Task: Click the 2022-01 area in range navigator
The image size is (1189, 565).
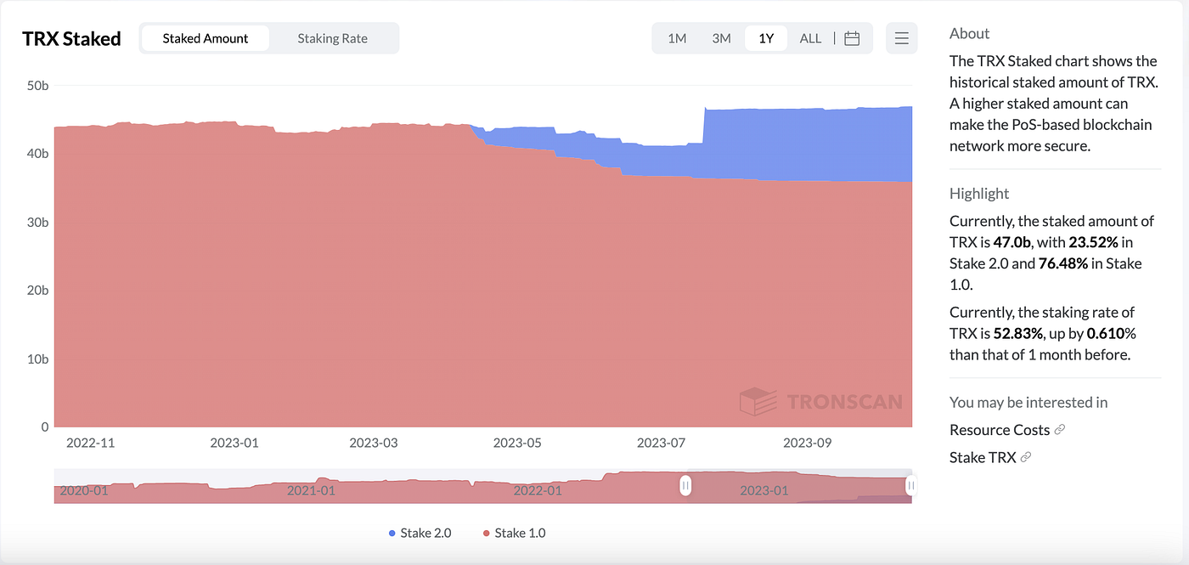Action: point(538,490)
